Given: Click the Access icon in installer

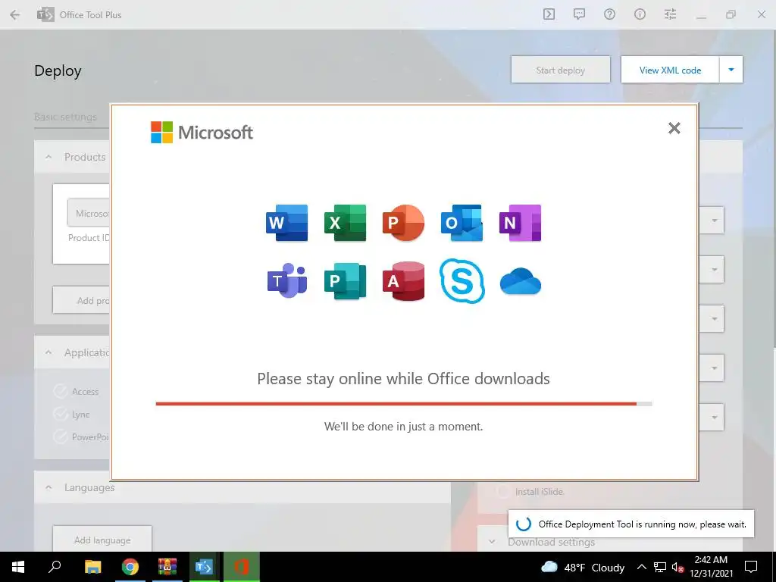Looking at the screenshot, I should coord(403,280).
